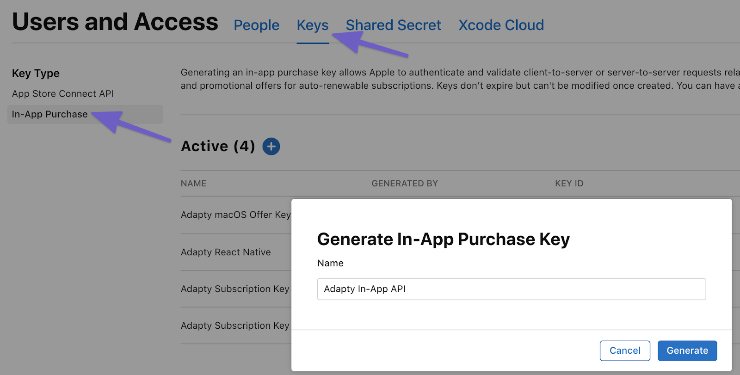Select the bottom Adapty Subscription Key row
The height and width of the screenshot is (375, 740).
coord(235,326)
